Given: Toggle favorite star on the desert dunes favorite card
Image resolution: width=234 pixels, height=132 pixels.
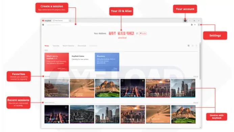Looking at the screenshot, I should tap(93, 81).
